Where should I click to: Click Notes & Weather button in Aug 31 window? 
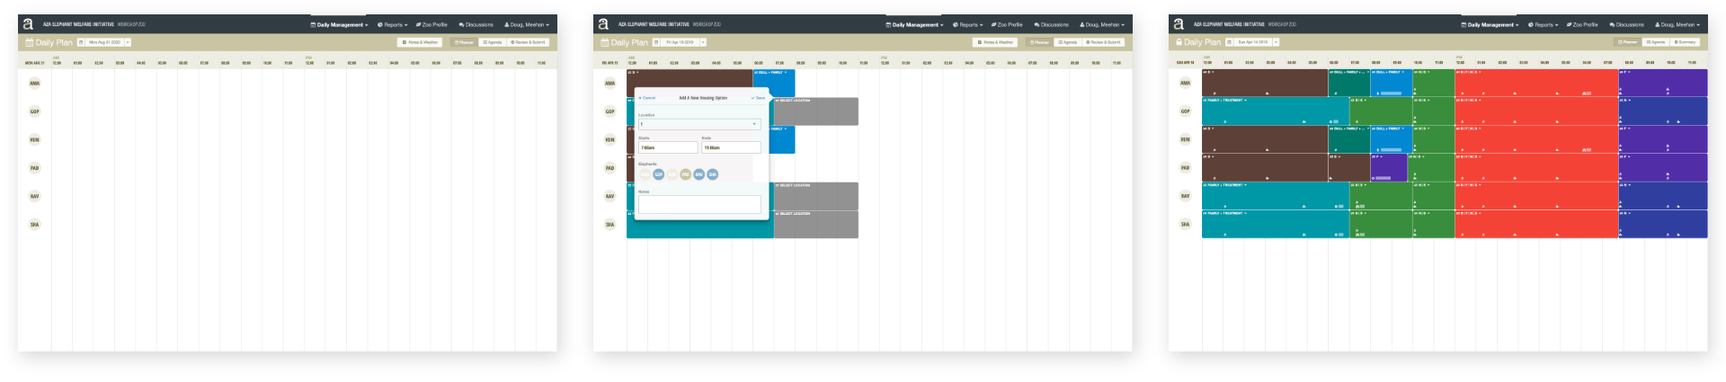pyautogui.click(x=420, y=42)
